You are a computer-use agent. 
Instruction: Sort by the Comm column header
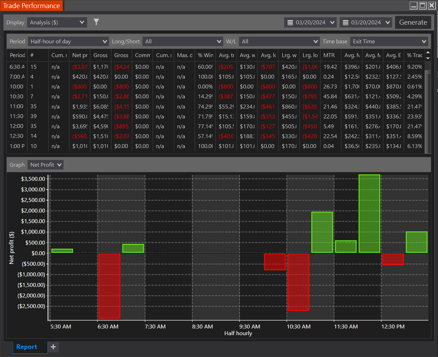coord(142,55)
